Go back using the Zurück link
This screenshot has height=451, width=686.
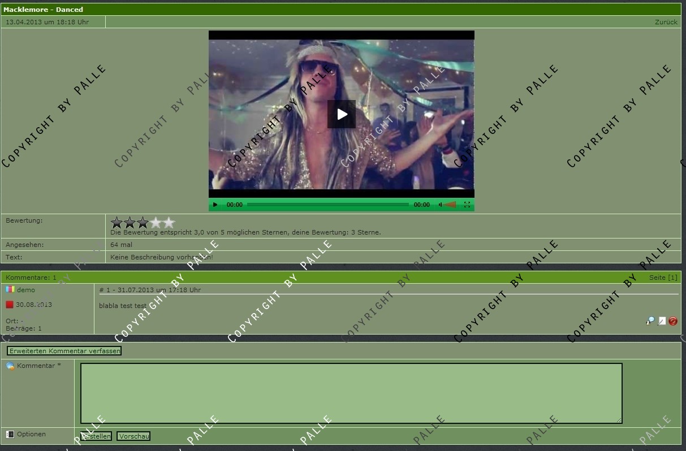(666, 22)
